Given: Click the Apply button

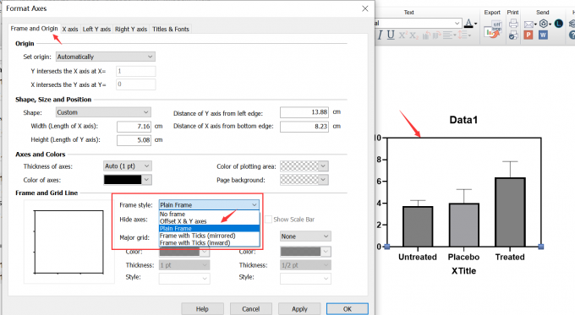Looking at the screenshot, I should pos(299,309).
